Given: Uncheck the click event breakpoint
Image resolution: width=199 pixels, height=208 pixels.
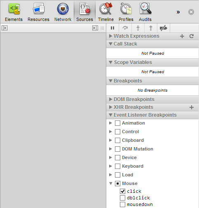Looking at the screenshot, I should 122,191.
